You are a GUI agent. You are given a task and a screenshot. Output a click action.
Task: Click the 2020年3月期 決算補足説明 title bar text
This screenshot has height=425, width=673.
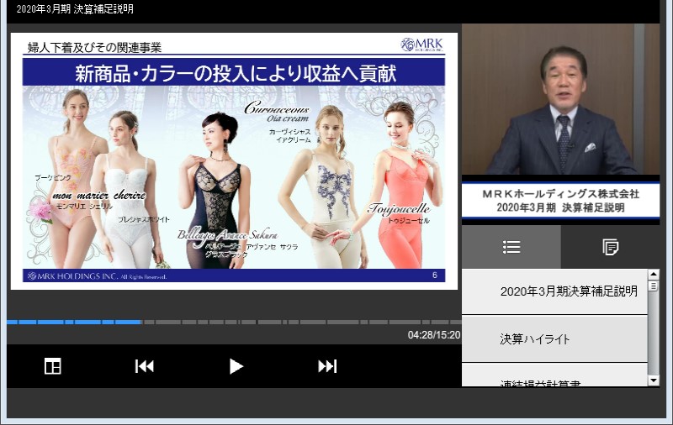tap(75, 9)
